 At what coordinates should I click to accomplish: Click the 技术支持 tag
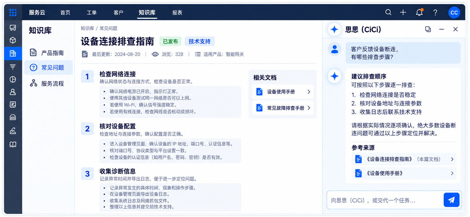point(199,41)
